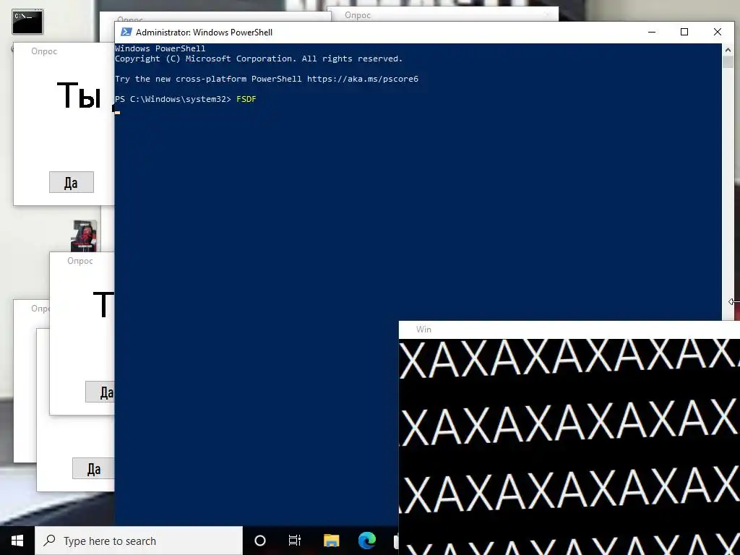Screen dimensions: 740x555
Task: Open Task View from the taskbar
Action: coord(295,541)
